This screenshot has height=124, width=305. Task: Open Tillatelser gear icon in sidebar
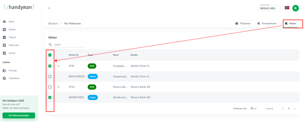[x=4, y=78]
